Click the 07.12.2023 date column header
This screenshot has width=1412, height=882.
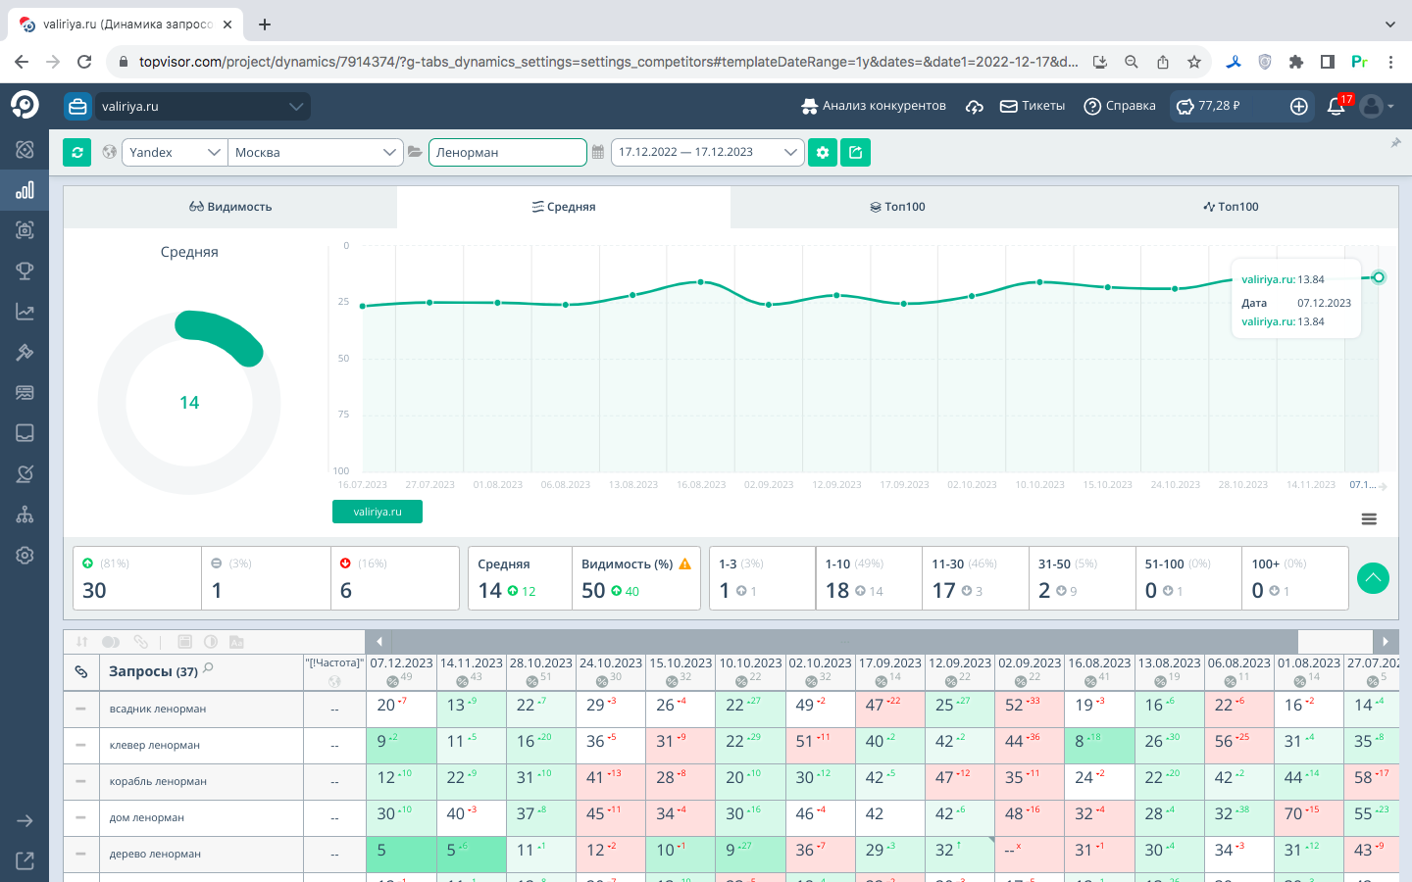pyautogui.click(x=401, y=671)
